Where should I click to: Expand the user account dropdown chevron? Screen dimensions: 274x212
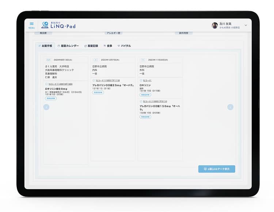(246, 25)
